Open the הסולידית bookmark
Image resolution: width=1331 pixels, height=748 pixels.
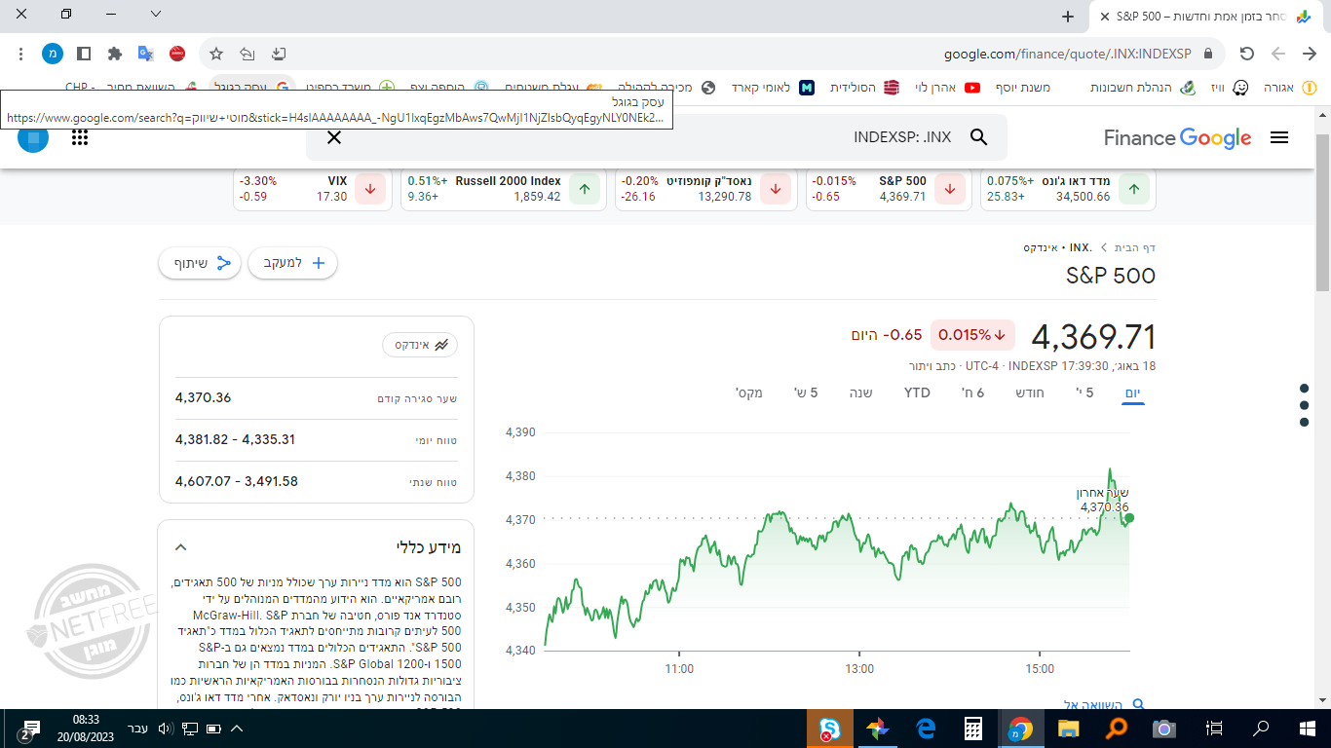[x=865, y=88]
